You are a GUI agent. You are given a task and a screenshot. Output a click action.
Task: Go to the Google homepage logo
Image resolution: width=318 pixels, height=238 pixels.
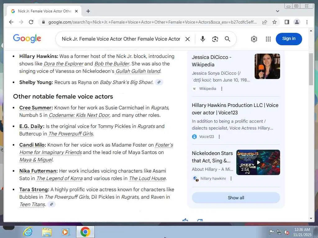pos(27,38)
